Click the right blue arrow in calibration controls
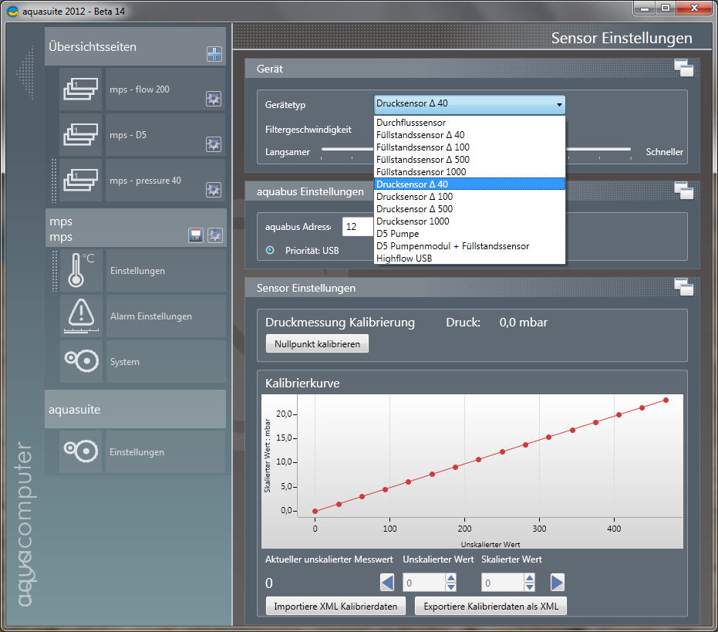 [557, 583]
